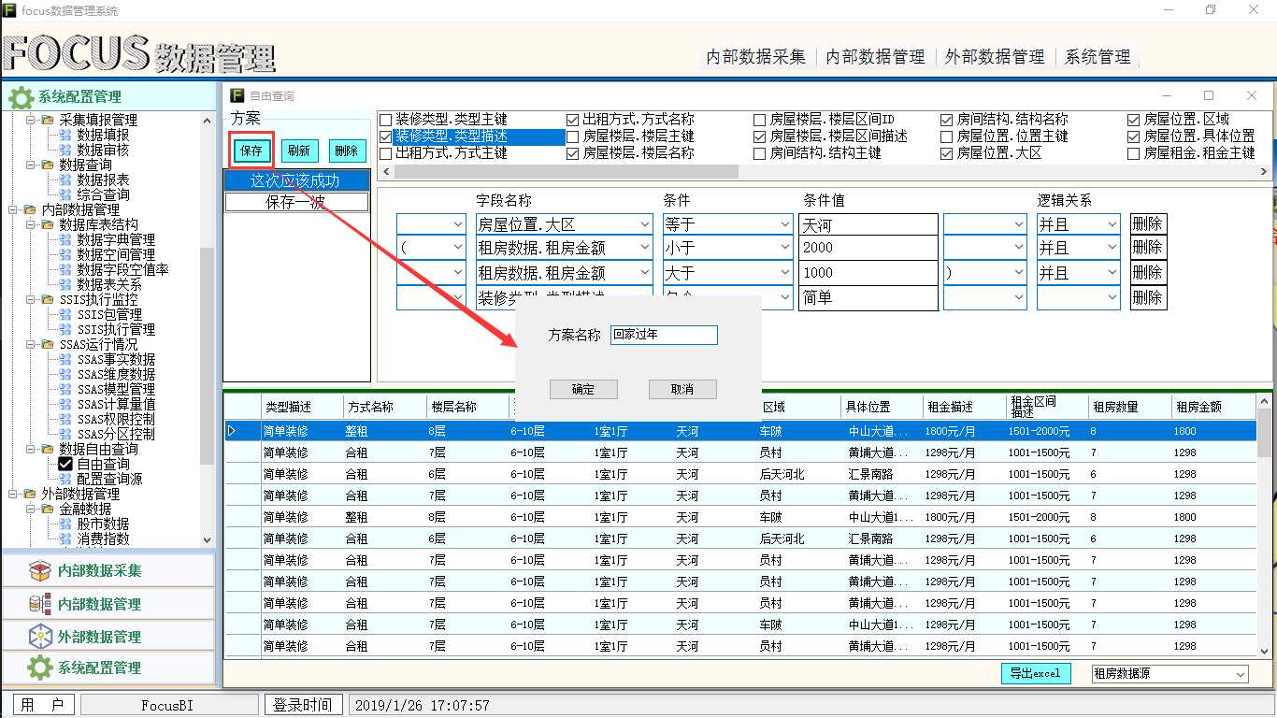1277x718 pixels.
Task: Click the 删除 scheme button
Action: [347, 151]
